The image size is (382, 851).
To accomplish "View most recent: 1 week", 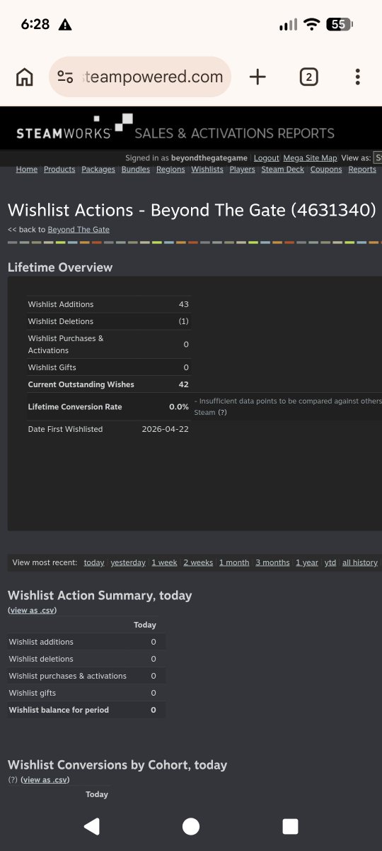I will [164, 562].
